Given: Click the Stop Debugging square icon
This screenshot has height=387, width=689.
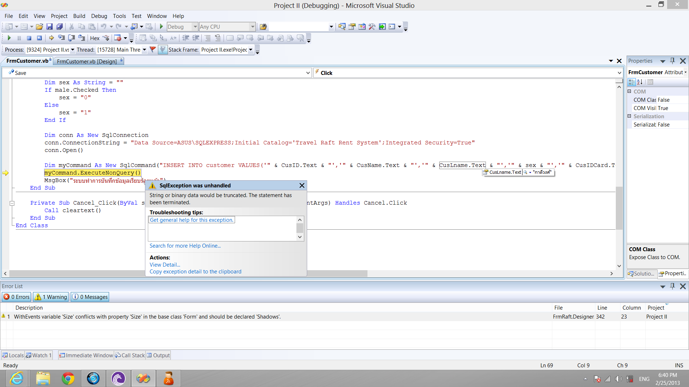Looking at the screenshot, I should click(29, 38).
